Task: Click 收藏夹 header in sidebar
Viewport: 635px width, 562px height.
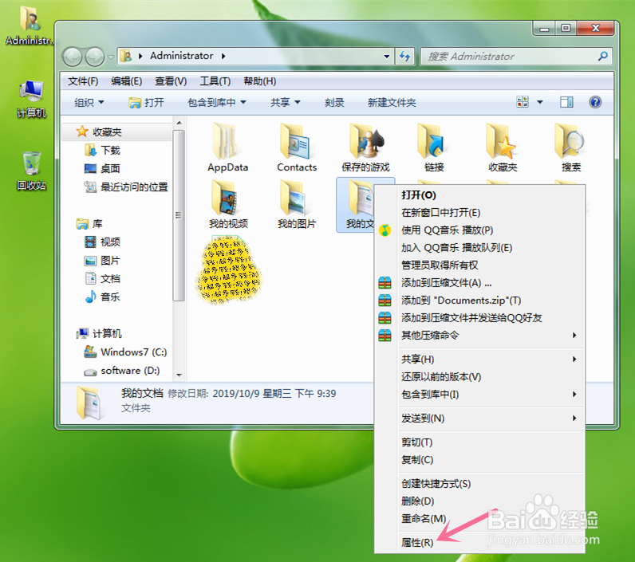Action: [x=99, y=132]
